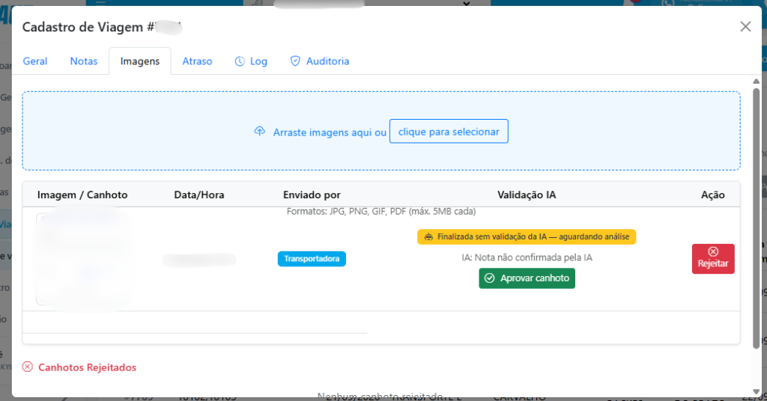Click 'IA: Nota não confirmada pela IA' text
The width and height of the screenshot is (767, 401).
(527, 257)
